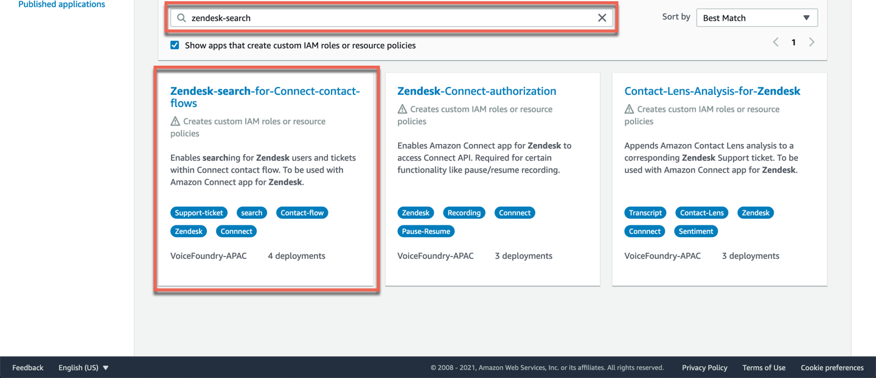Go to next results page arrow

[x=812, y=43]
